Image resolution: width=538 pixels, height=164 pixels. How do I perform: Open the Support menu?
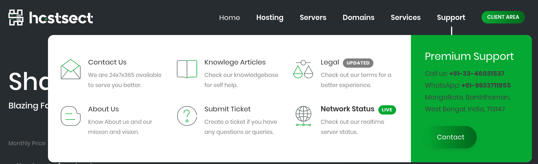click(451, 18)
